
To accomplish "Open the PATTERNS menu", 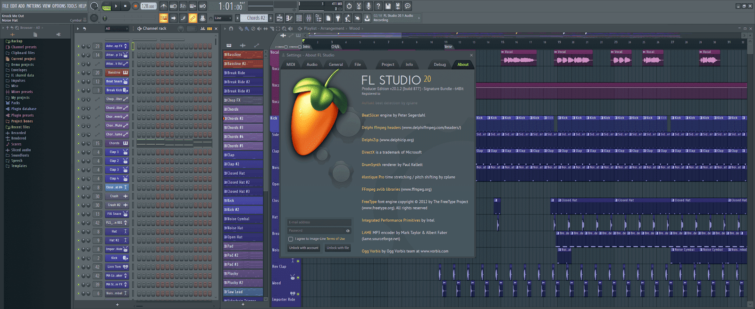I will point(34,6).
